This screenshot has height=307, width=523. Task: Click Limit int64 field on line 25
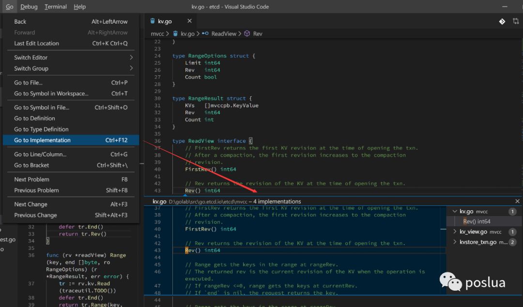tap(202, 63)
